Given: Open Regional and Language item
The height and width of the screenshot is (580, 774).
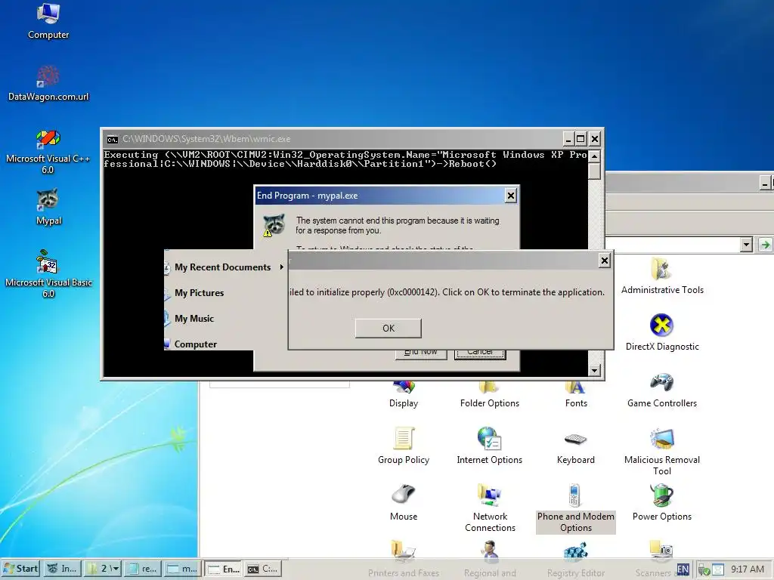Looking at the screenshot, I should point(490,560).
